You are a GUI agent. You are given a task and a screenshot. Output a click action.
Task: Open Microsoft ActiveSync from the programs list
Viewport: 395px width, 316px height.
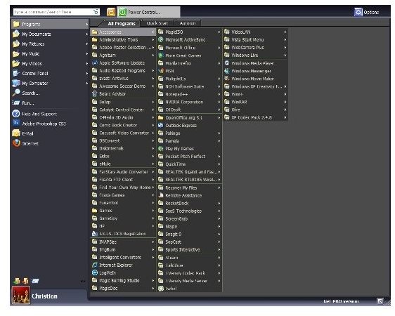coord(189,40)
